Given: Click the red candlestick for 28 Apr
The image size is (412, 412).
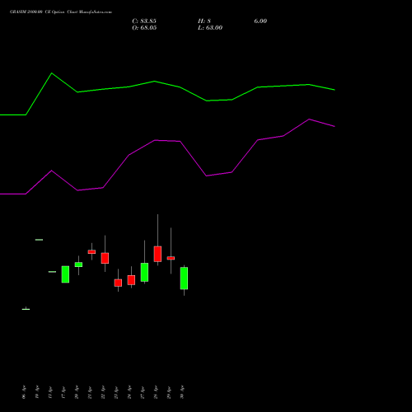Looking at the screenshot, I should (x=157, y=254).
